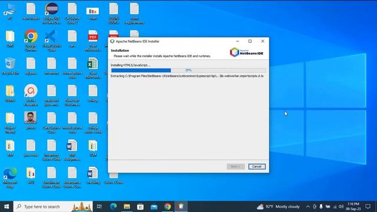Select the 'sql pass' file

click(31, 66)
